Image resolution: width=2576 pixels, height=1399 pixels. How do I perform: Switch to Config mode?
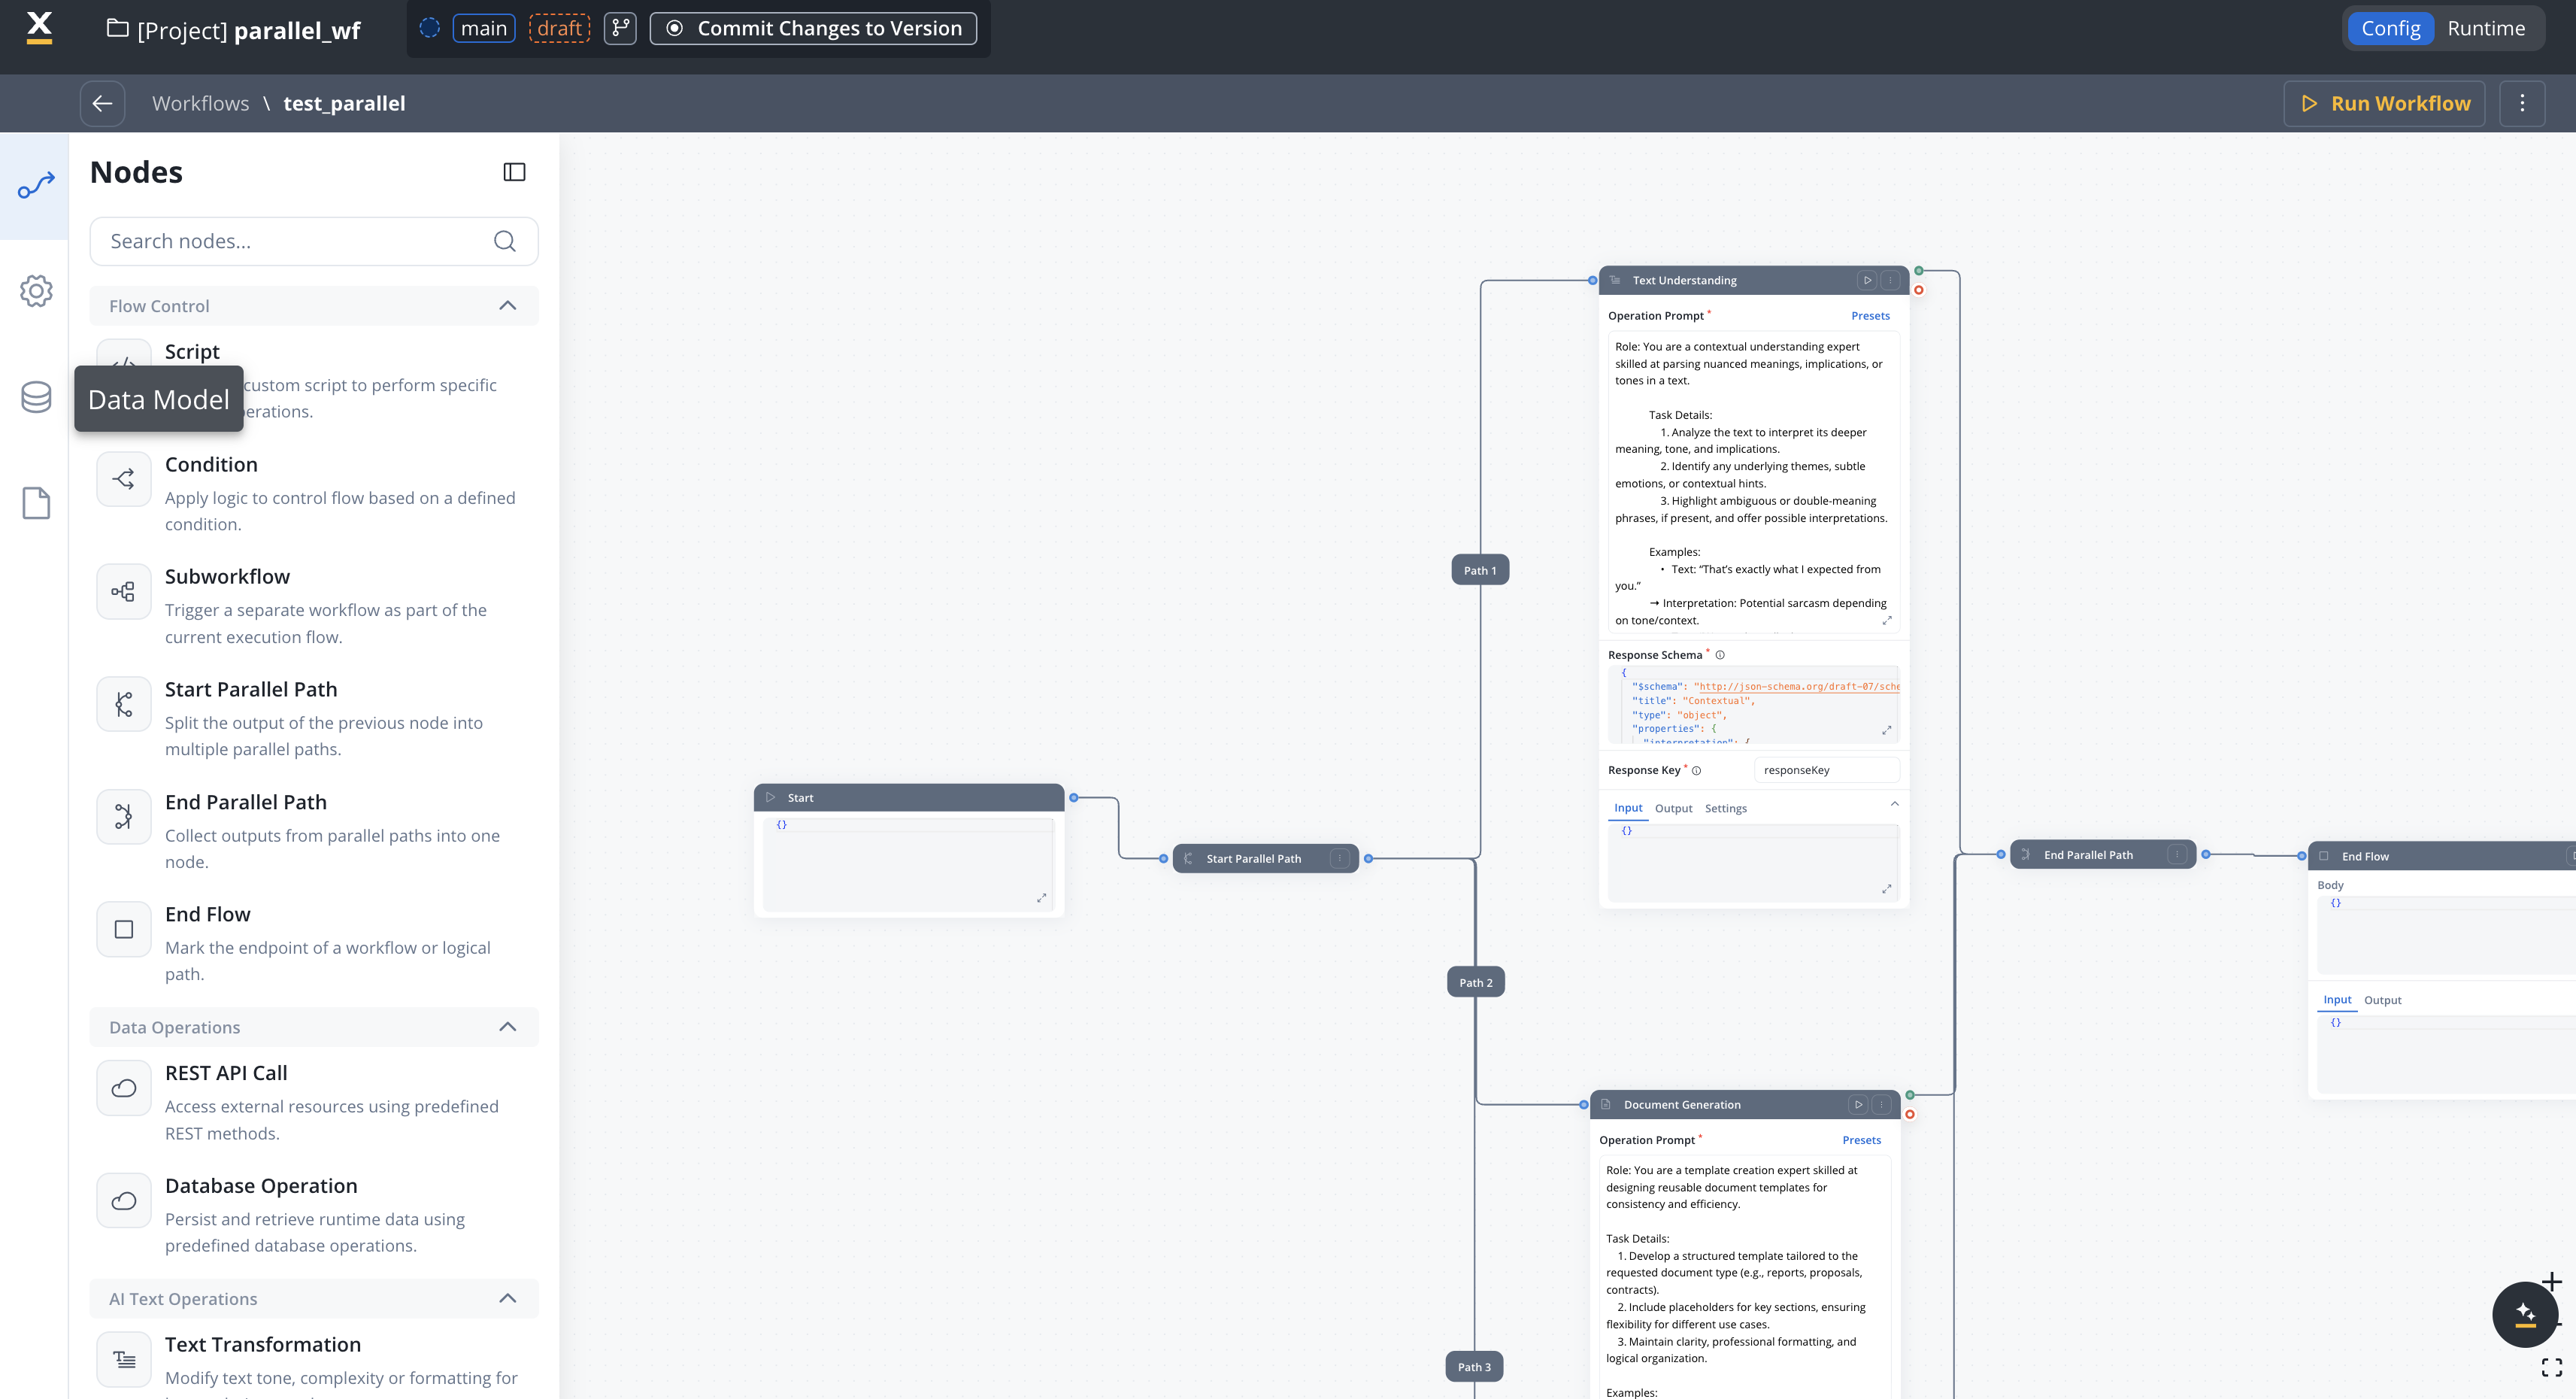(2390, 28)
